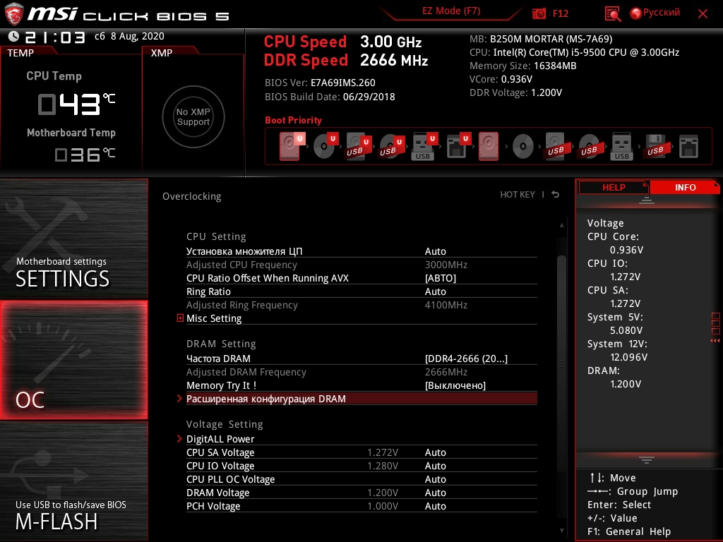723x542 pixels.
Task: Click the CPU PLL OC Voltage Auto field
Action: [435, 479]
